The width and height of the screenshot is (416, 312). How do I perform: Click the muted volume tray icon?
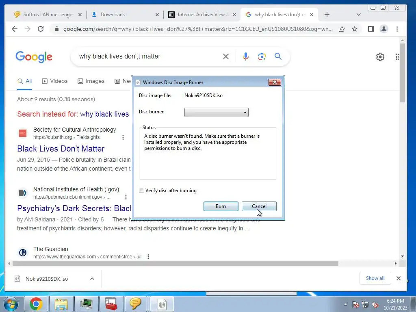pos(375,305)
